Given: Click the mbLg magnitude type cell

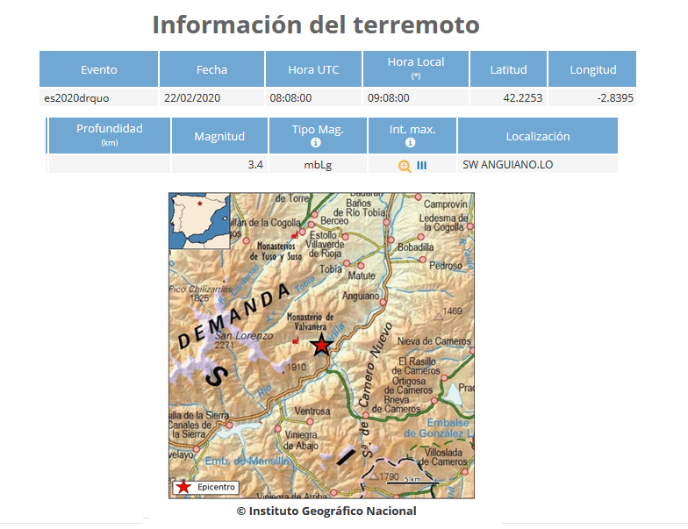Looking at the screenshot, I should tap(318, 165).
